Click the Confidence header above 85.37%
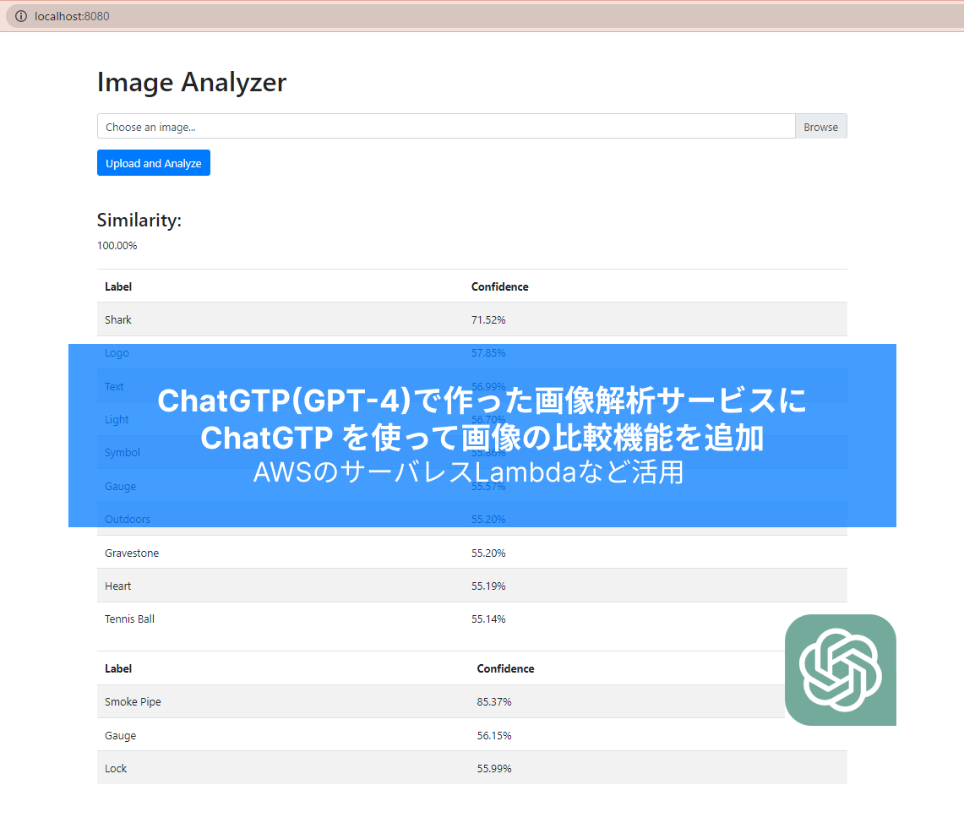Image resolution: width=964 pixels, height=823 pixels. tap(505, 668)
